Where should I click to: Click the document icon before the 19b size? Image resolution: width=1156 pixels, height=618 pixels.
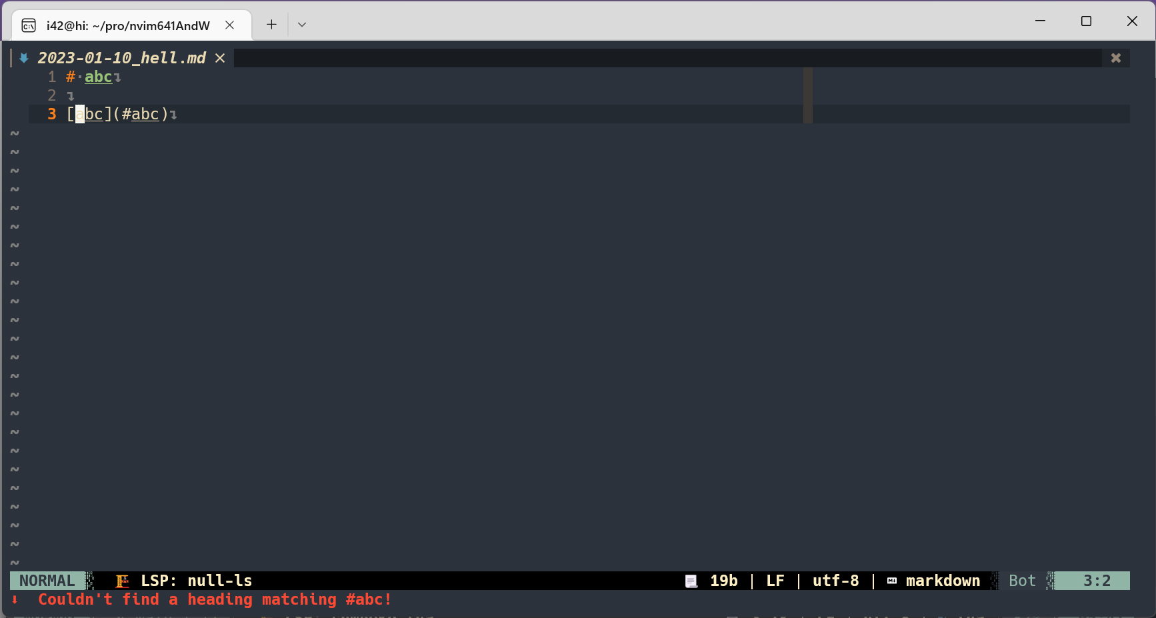691,581
